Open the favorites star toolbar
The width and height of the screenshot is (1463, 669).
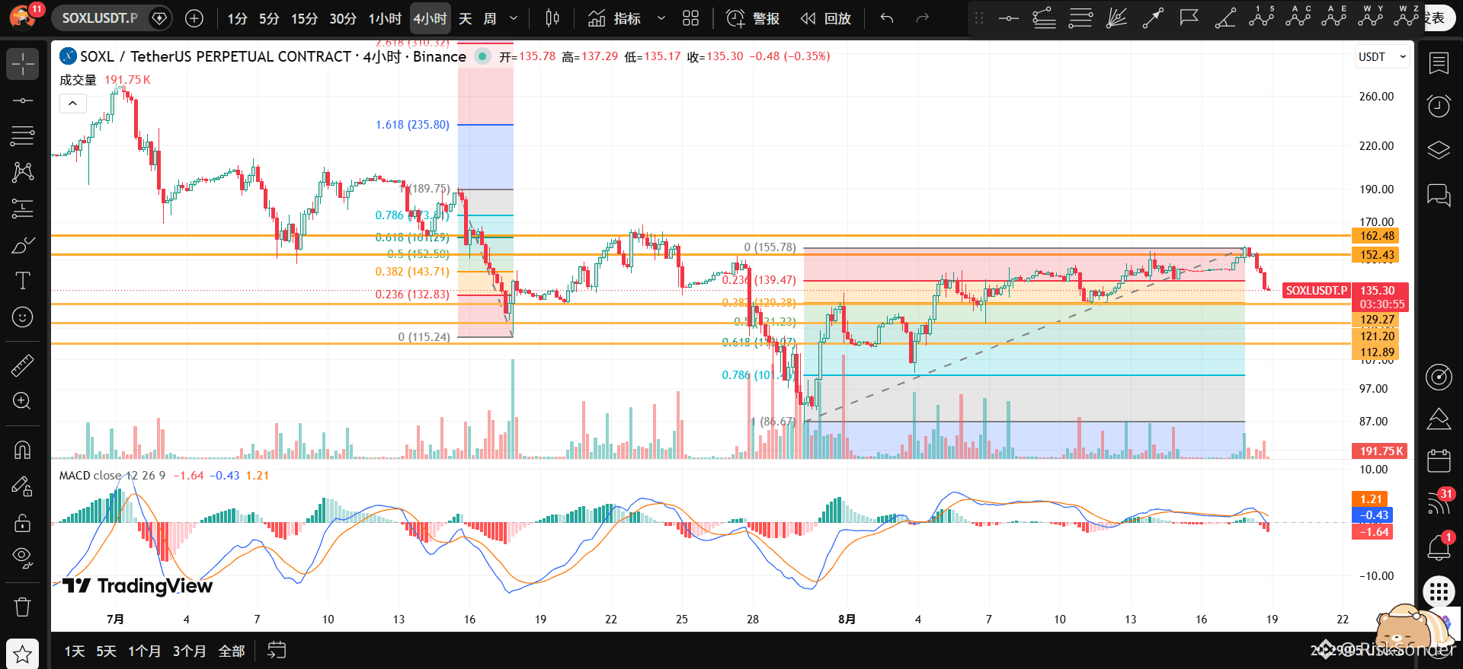23,654
